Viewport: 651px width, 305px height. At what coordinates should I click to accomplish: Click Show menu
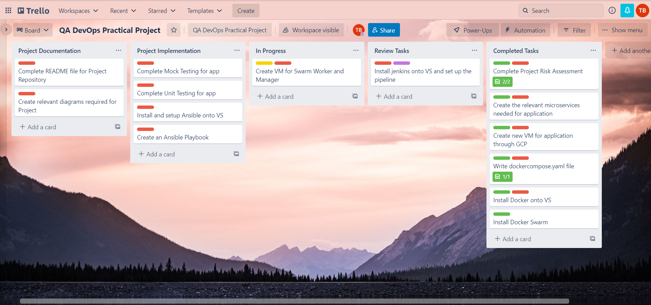point(623,30)
